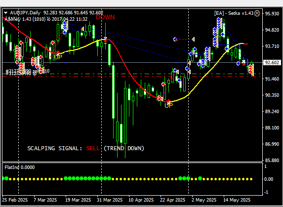Click the 31 Mar 2025 date label
Viewport: 283px width, 207px height.
tap(110, 200)
